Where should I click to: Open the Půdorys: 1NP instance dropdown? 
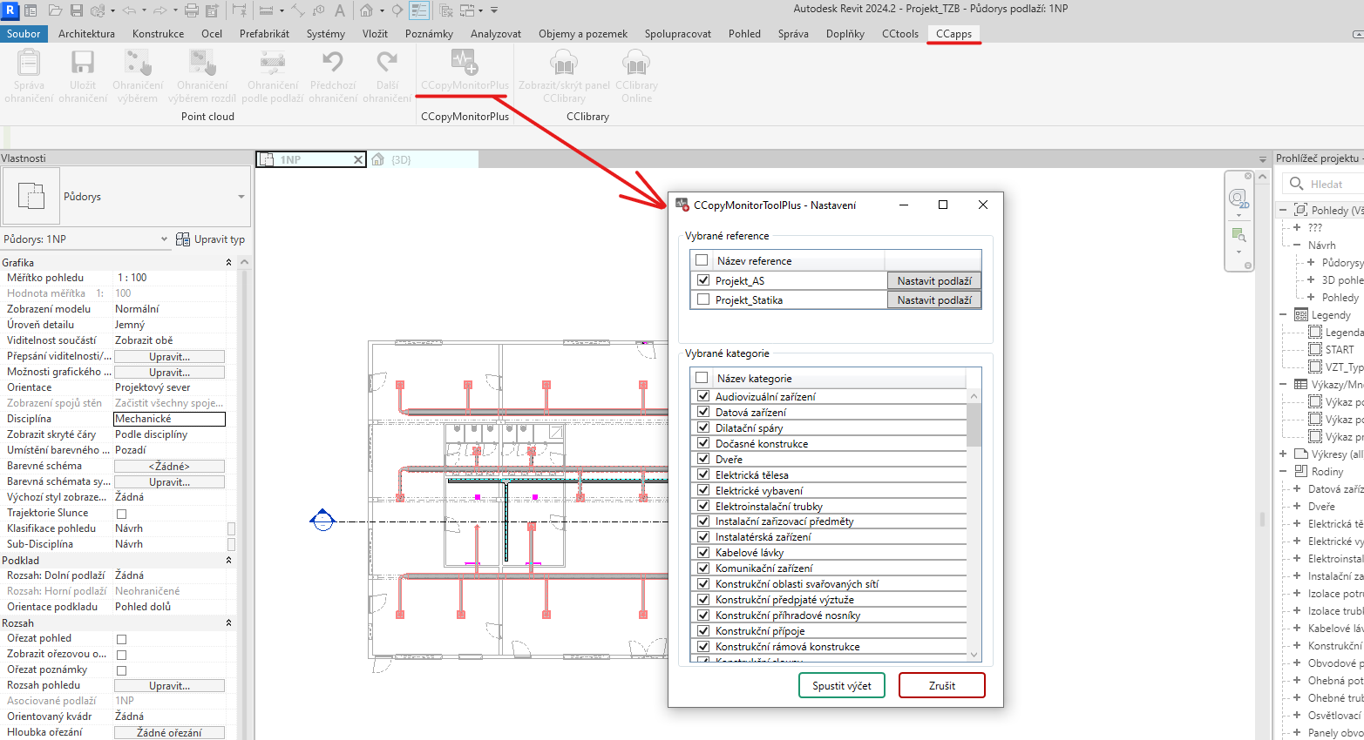coord(164,239)
